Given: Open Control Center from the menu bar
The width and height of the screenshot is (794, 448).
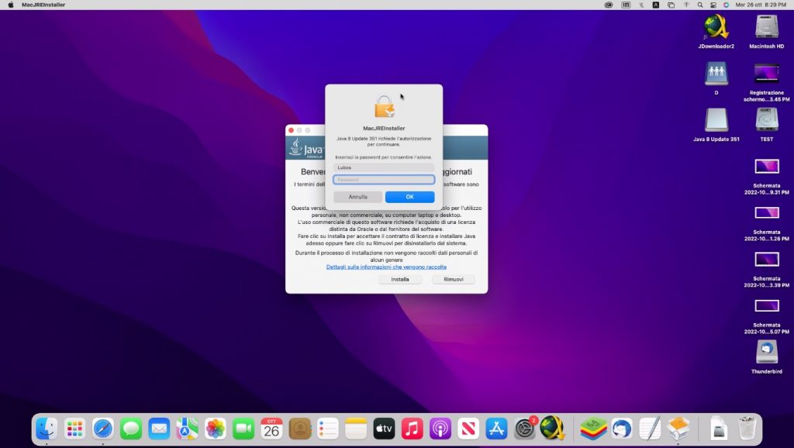Looking at the screenshot, I should (x=713, y=5).
